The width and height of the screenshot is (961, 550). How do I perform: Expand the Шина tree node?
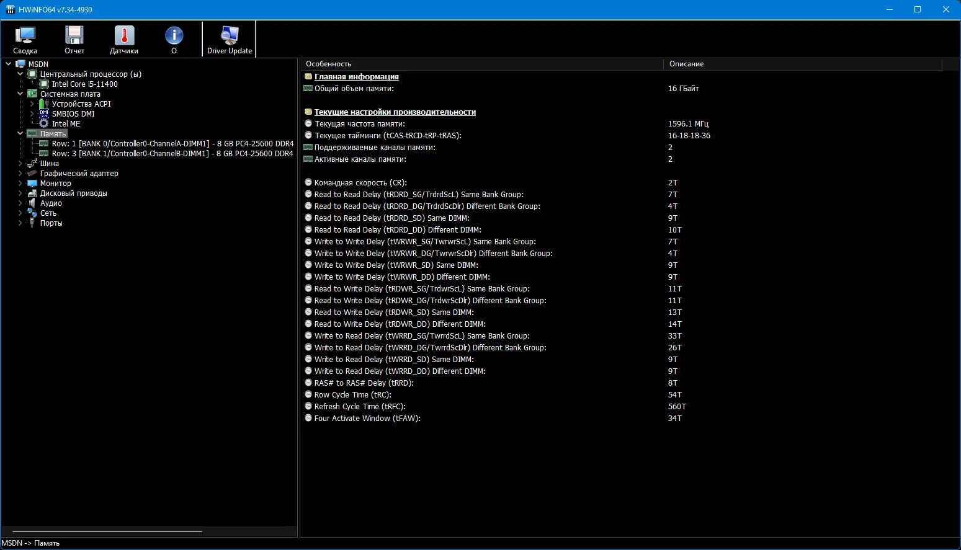(x=20, y=163)
